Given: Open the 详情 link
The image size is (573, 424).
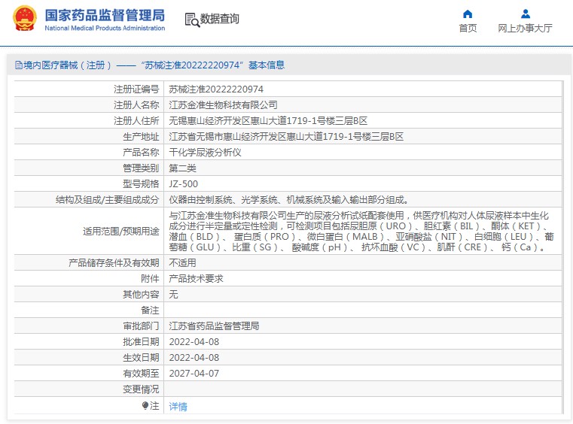Looking at the screenshot, I should click(178, 406).
